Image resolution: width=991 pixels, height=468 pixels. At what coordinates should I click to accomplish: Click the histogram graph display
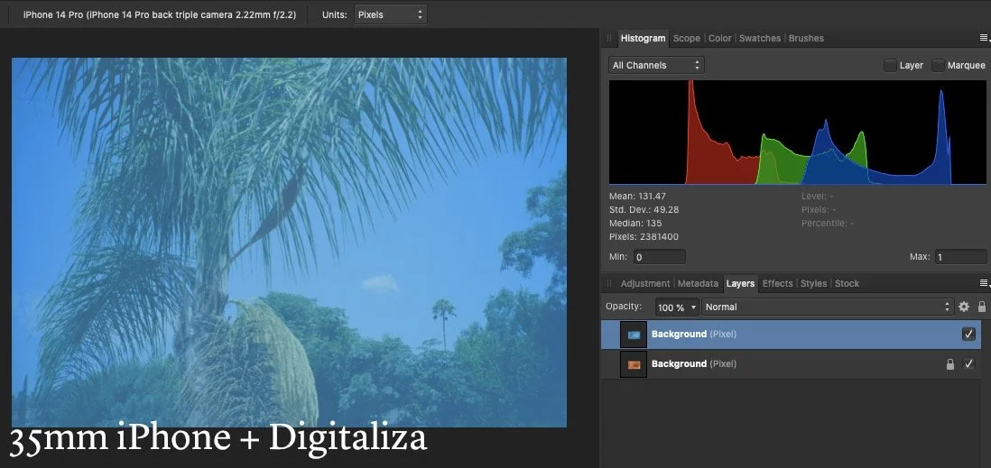coord(797,132)
